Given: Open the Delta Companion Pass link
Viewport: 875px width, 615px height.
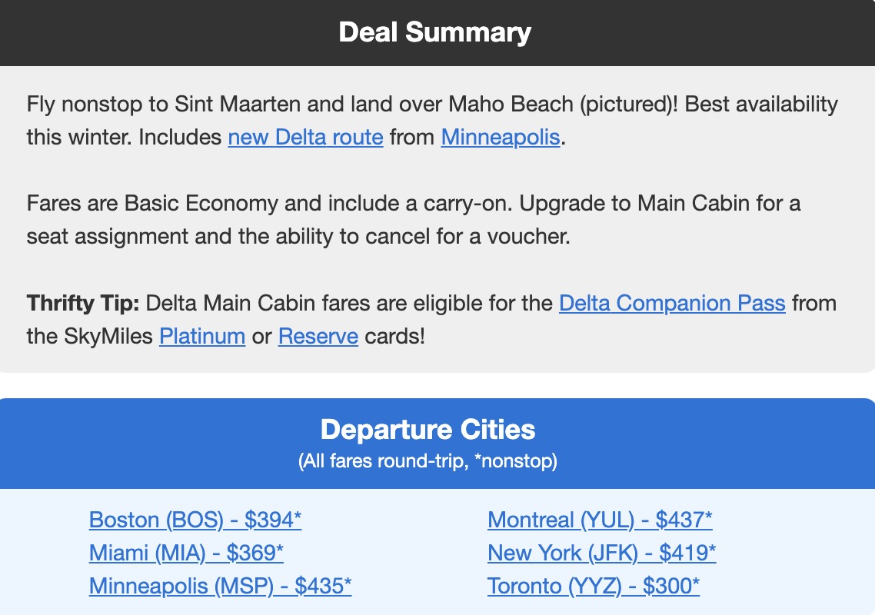Looking at the screenshot, I should (x=673, y=303).
